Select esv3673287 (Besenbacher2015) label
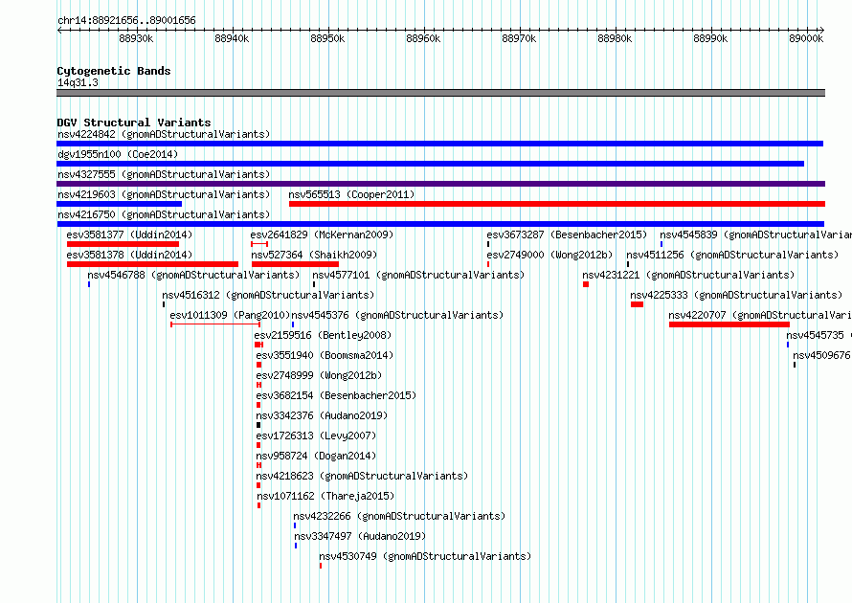Image resolution: width=852 pixels, height=603 pixels. tap(567, 234)
